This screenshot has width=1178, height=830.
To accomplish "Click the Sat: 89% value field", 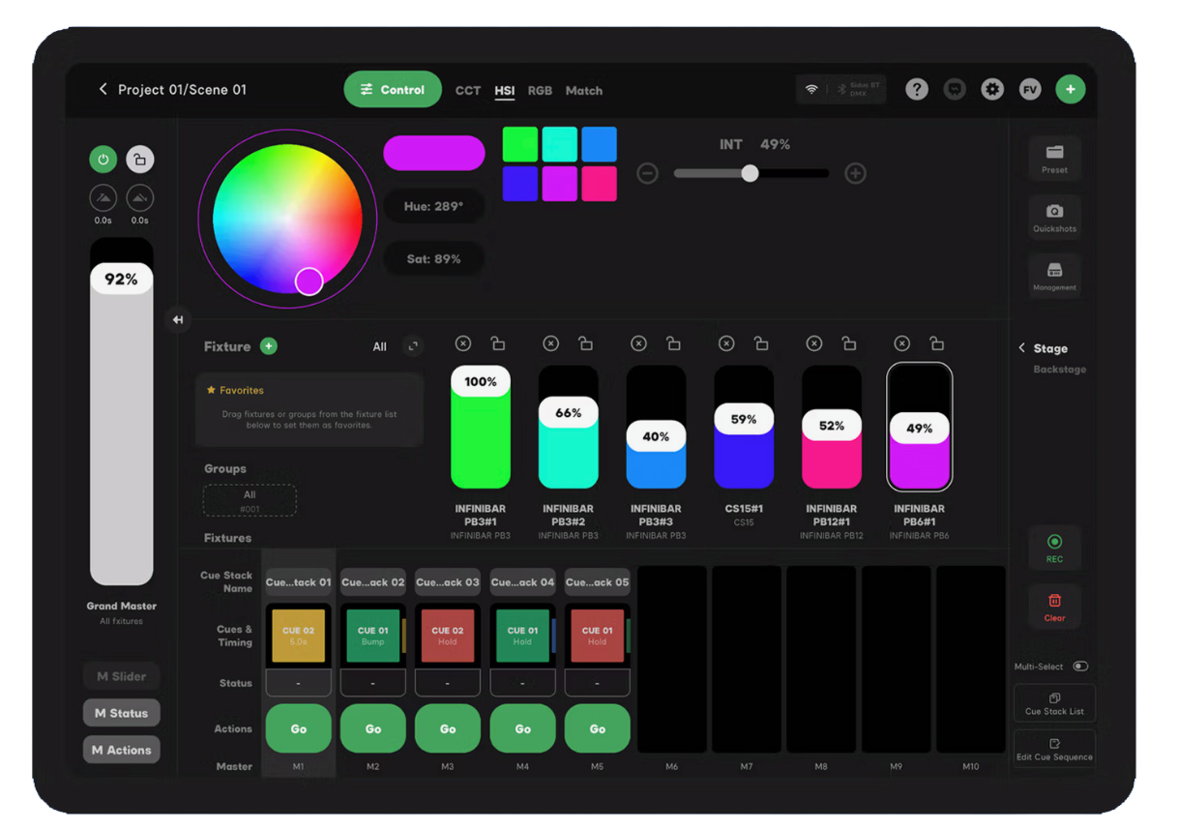I will 433,259.
